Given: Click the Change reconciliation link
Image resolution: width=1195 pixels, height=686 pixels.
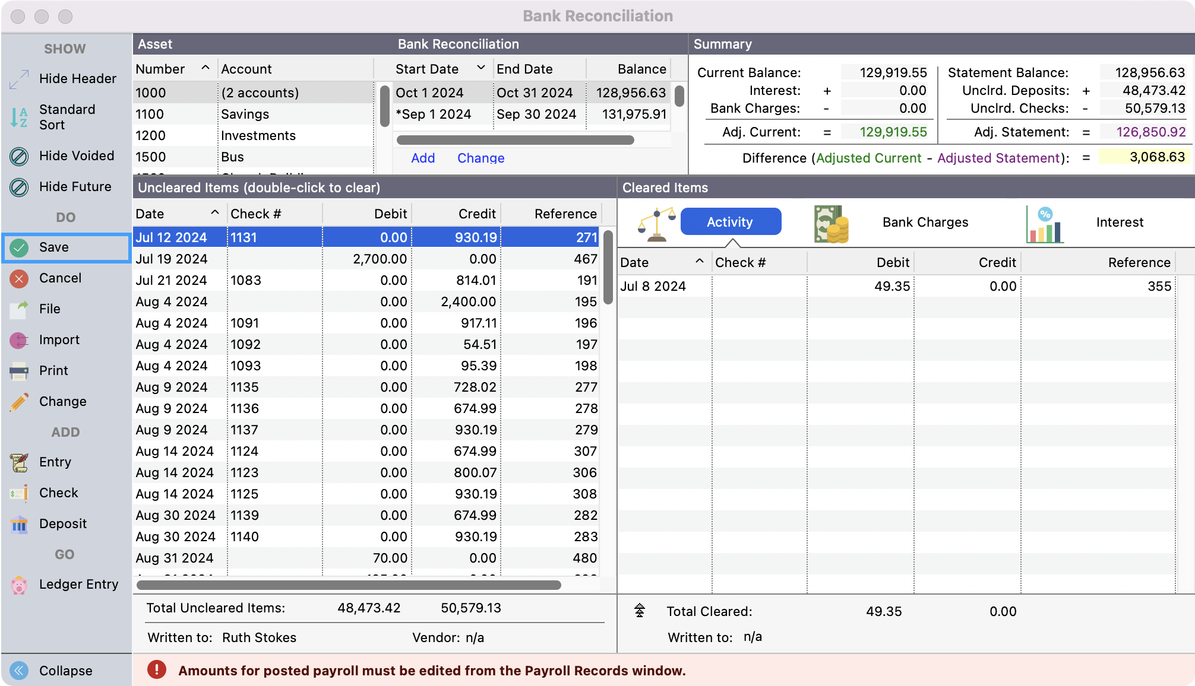Looking at the screenshot, I should point(480,158).
